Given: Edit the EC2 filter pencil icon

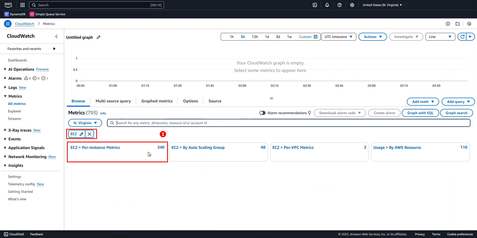Looking at the screenshot, I should tap(81, 134).
